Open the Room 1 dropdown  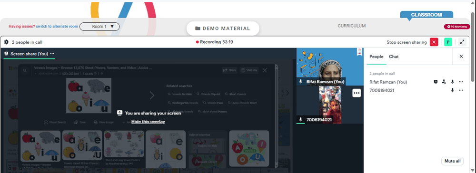point(99,27)
